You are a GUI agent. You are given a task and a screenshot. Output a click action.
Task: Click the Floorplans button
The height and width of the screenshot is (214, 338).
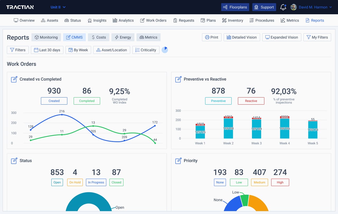click(x=235, y=7)
